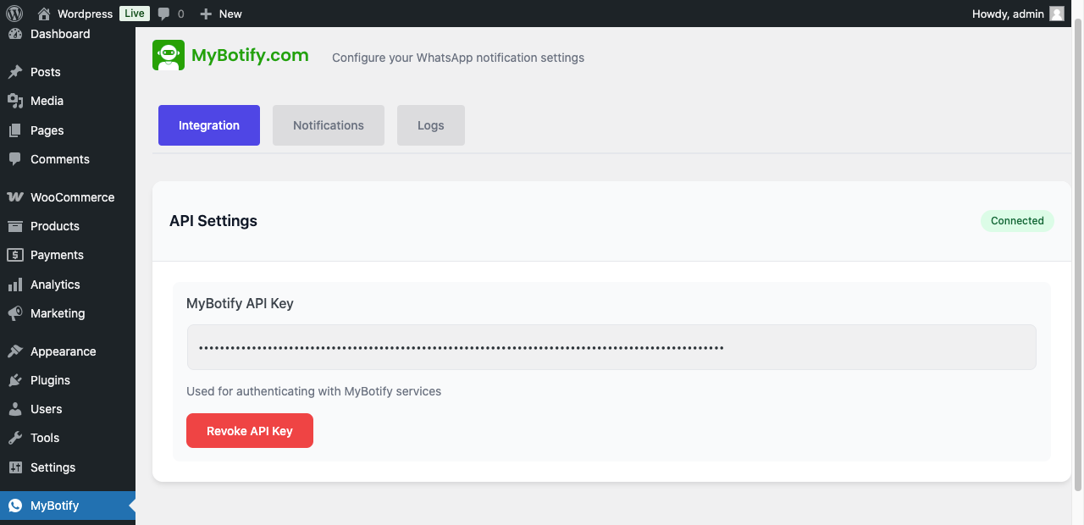Open the comments bubble icon in admin bar
Viewport: 1084px width, 525px height.
tap(164, 14)
